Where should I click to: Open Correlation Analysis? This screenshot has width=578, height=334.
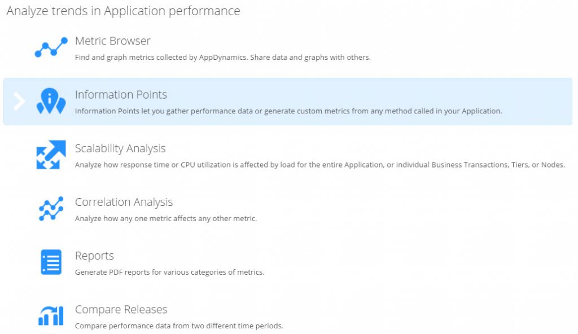click(124, 201)
